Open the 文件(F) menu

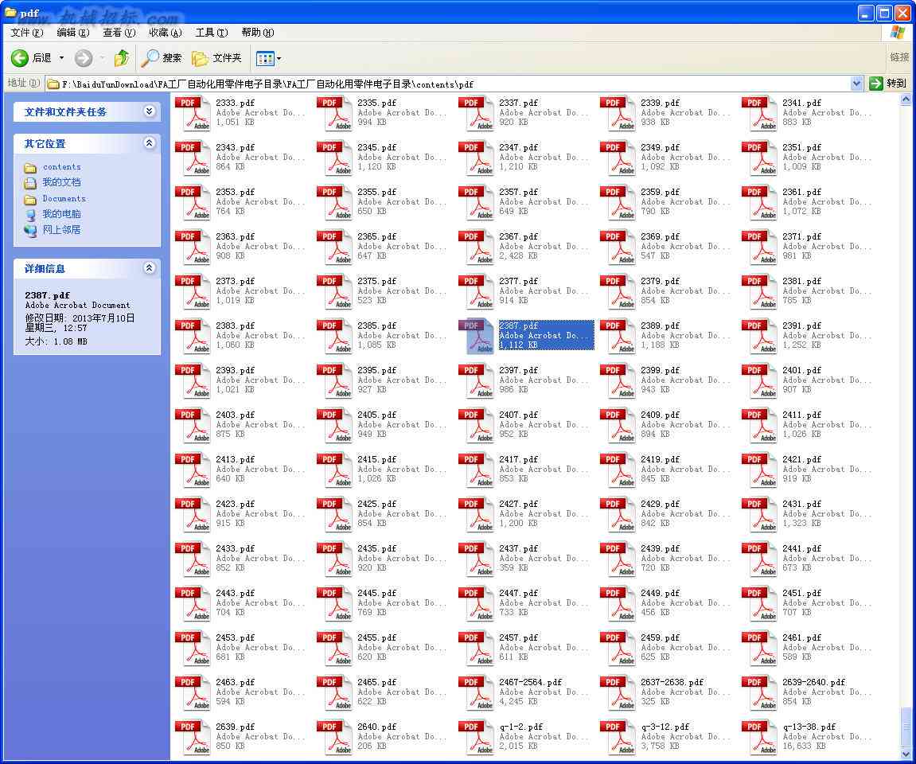point(27,33)
